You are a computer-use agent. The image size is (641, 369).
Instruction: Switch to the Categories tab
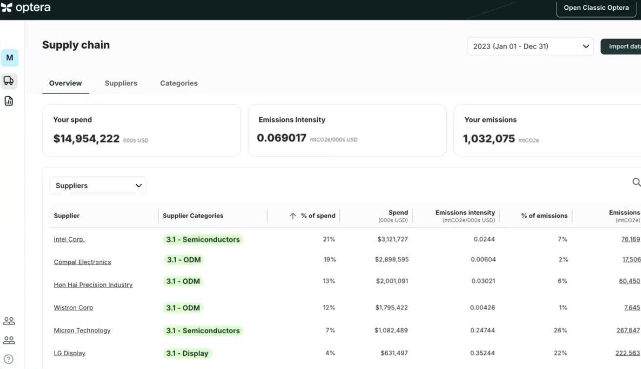178,83
